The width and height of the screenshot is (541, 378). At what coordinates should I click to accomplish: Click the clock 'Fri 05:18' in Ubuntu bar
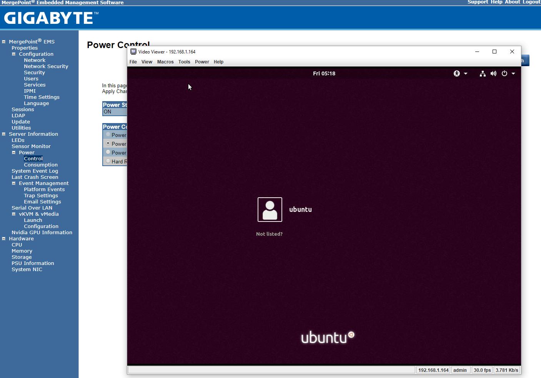tap(324, 73)
